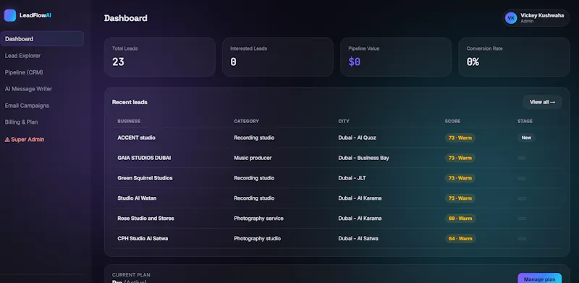Viewport: 579px width, 283px height.
Task: Click the CATEGORY column header
Action: coord(246,121)
